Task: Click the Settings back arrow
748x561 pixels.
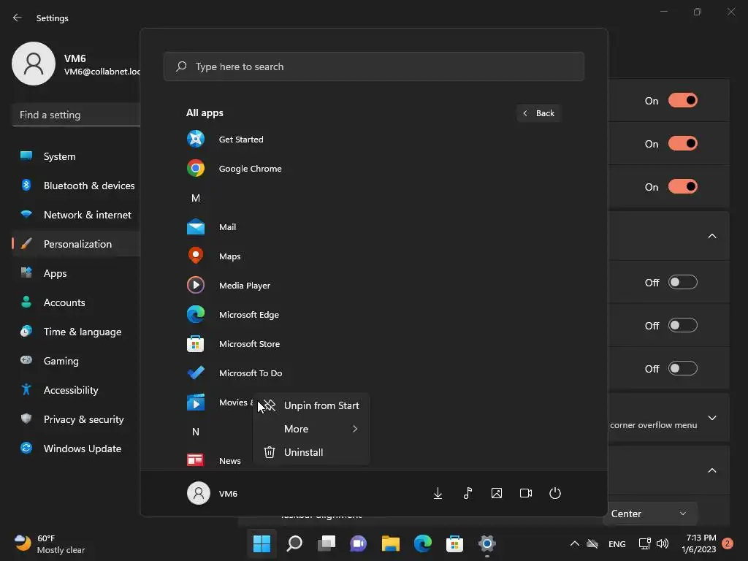Action: (18, 18)
